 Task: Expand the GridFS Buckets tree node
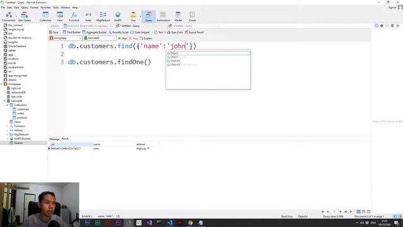point(7,139)
